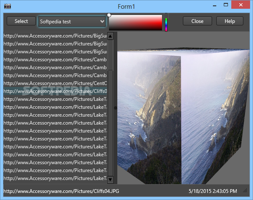This screenshot has height=200, width=253.
Task: Click the splitter grip dot between panels
Action: tap(116, 108)
